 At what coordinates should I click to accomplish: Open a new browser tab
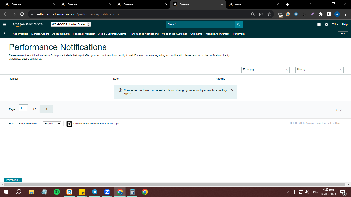(288, 4)
